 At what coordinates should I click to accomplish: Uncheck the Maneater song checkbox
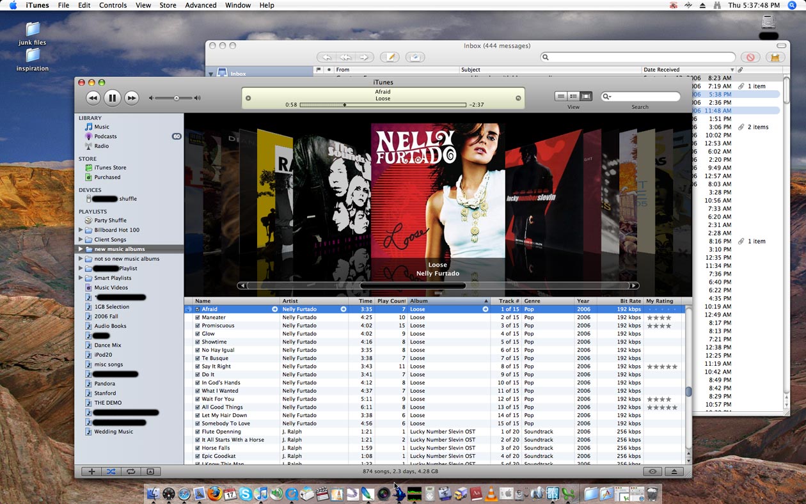pos(197,317)
